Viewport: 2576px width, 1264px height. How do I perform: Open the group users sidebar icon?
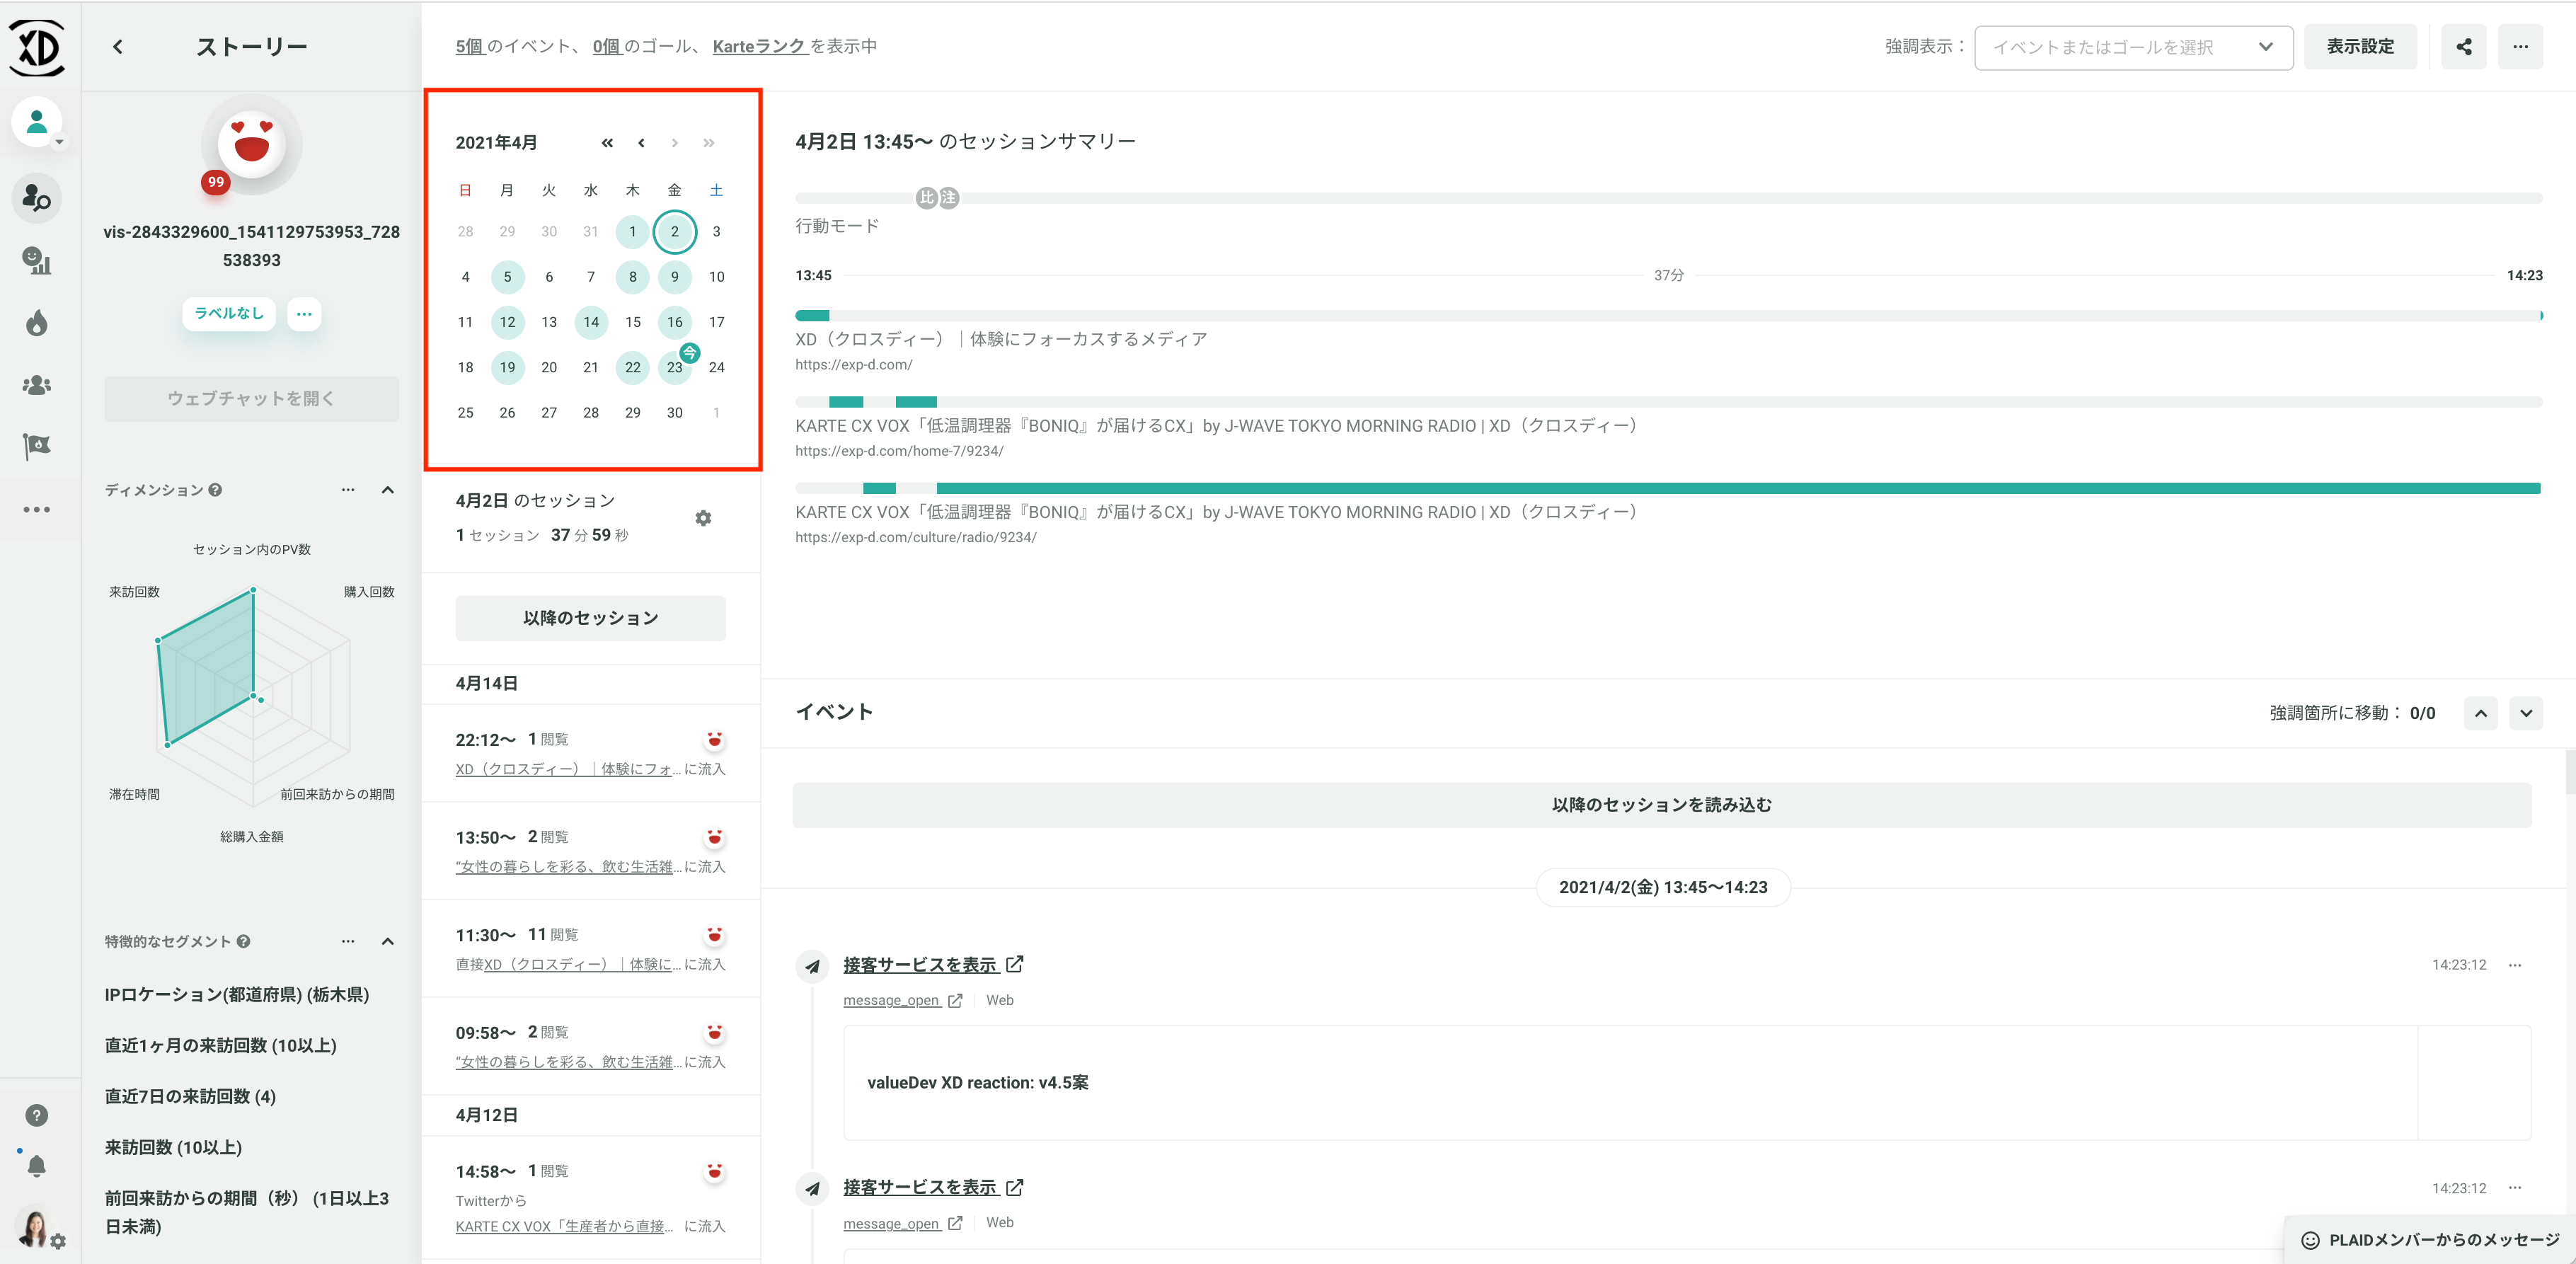[x=37, y=385]
